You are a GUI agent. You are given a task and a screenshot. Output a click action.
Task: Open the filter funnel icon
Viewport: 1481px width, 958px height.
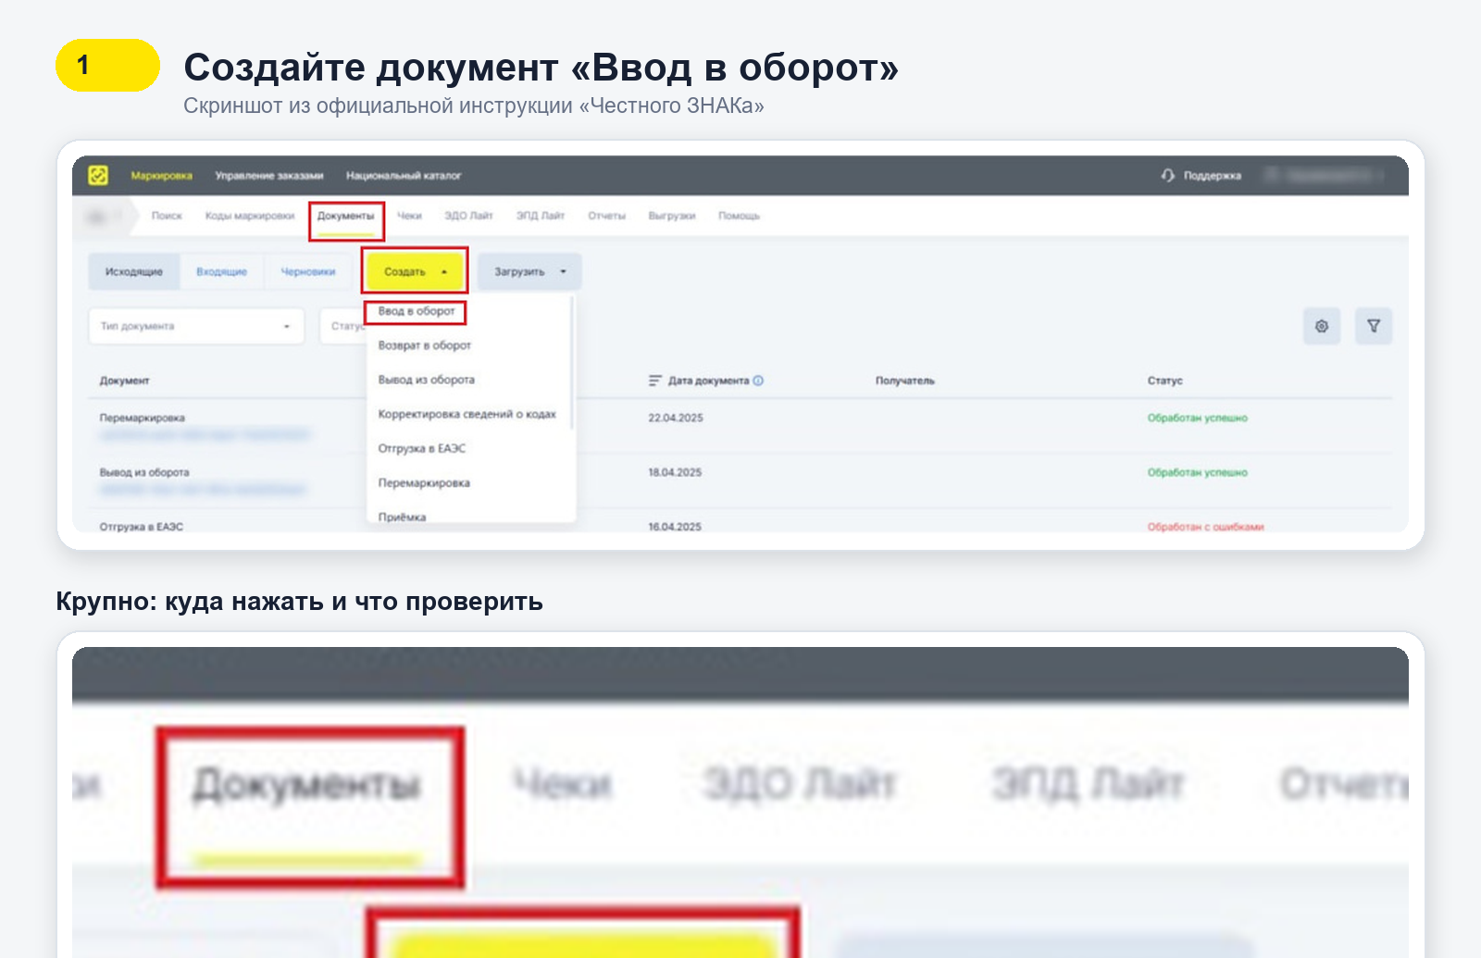tap(1374, 326)
